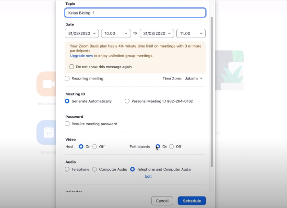287x208 pixels.
Task: Click the Topic field containing Kelas Biologi 1
Action: tap(135, 13)
